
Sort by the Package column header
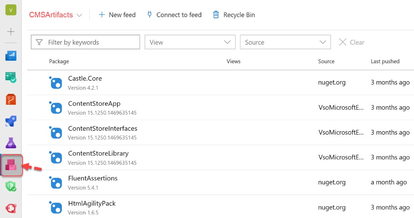[x=59, y=61]
